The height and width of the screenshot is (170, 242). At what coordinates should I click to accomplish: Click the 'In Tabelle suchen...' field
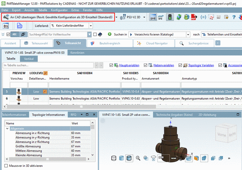[x=48, y=65]
